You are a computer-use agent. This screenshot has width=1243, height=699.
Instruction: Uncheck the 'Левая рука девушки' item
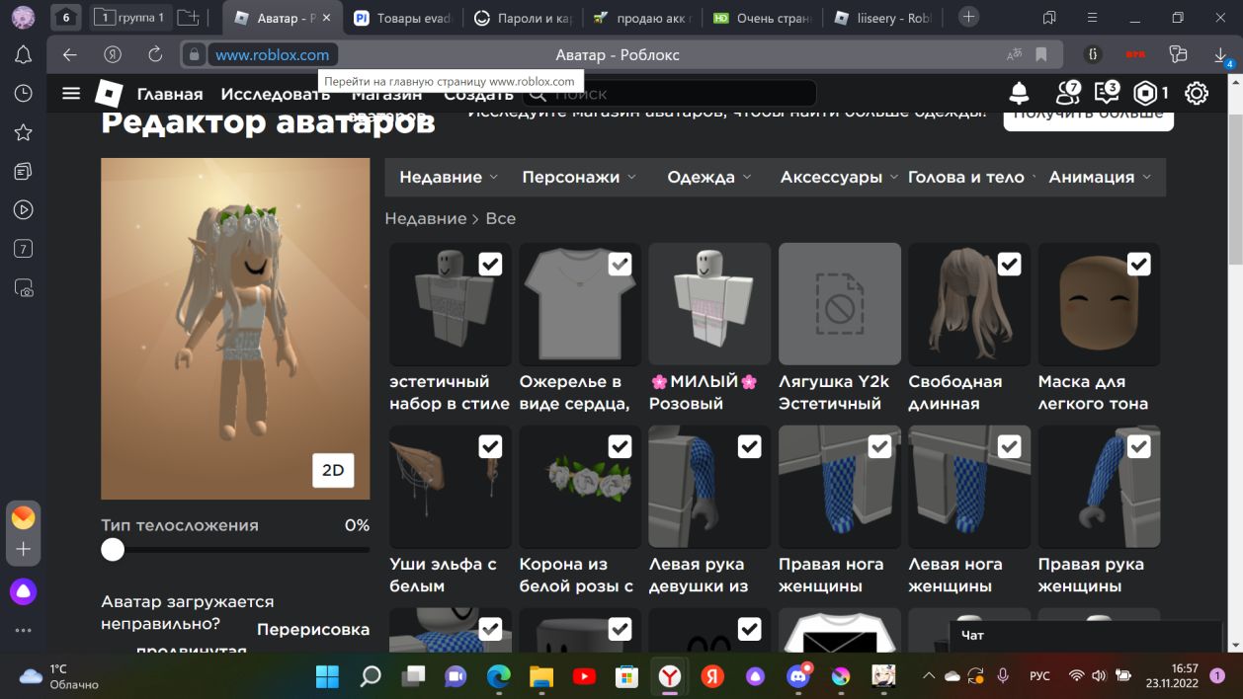(749, 446)
